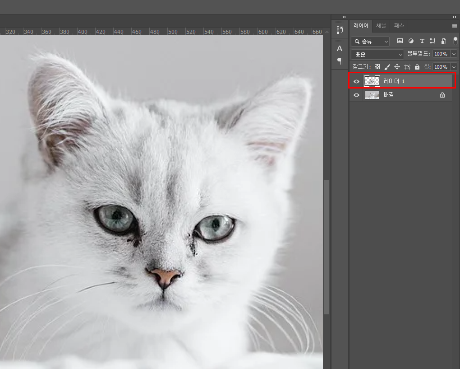Click the 불투명도 opacity value field

point(441,54)
